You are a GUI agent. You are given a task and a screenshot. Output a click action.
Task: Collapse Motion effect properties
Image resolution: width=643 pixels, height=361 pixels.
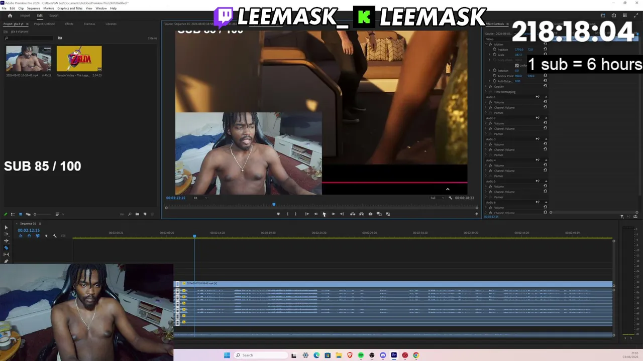click(487, 44)
